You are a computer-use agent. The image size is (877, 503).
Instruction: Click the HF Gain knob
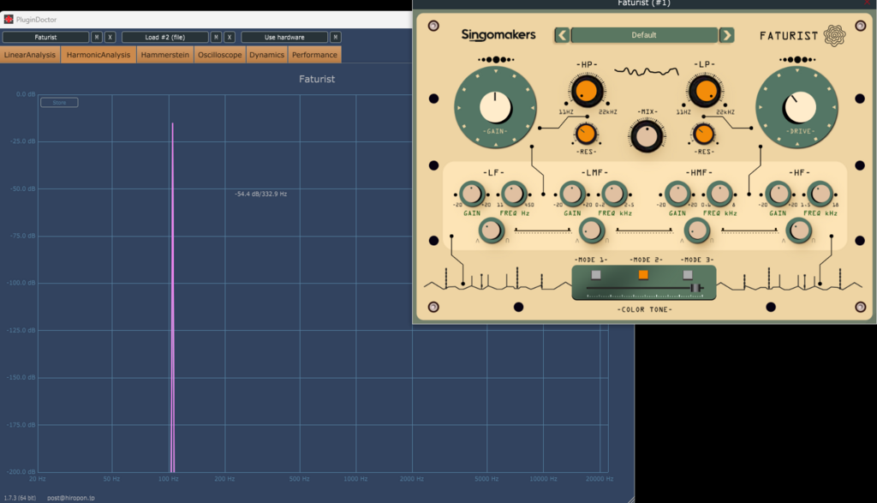click(x=778, y=195)
